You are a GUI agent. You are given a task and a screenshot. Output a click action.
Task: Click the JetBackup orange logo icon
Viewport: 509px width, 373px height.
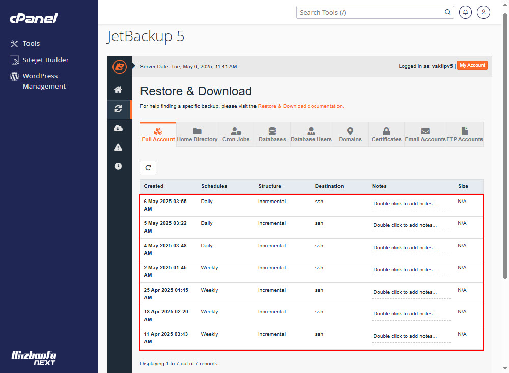(120, 67)
